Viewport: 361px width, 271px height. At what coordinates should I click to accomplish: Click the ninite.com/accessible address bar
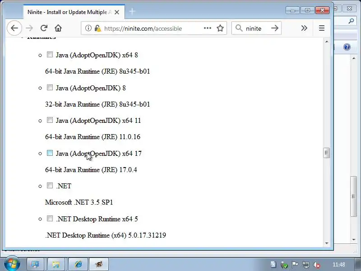(154, 28)
